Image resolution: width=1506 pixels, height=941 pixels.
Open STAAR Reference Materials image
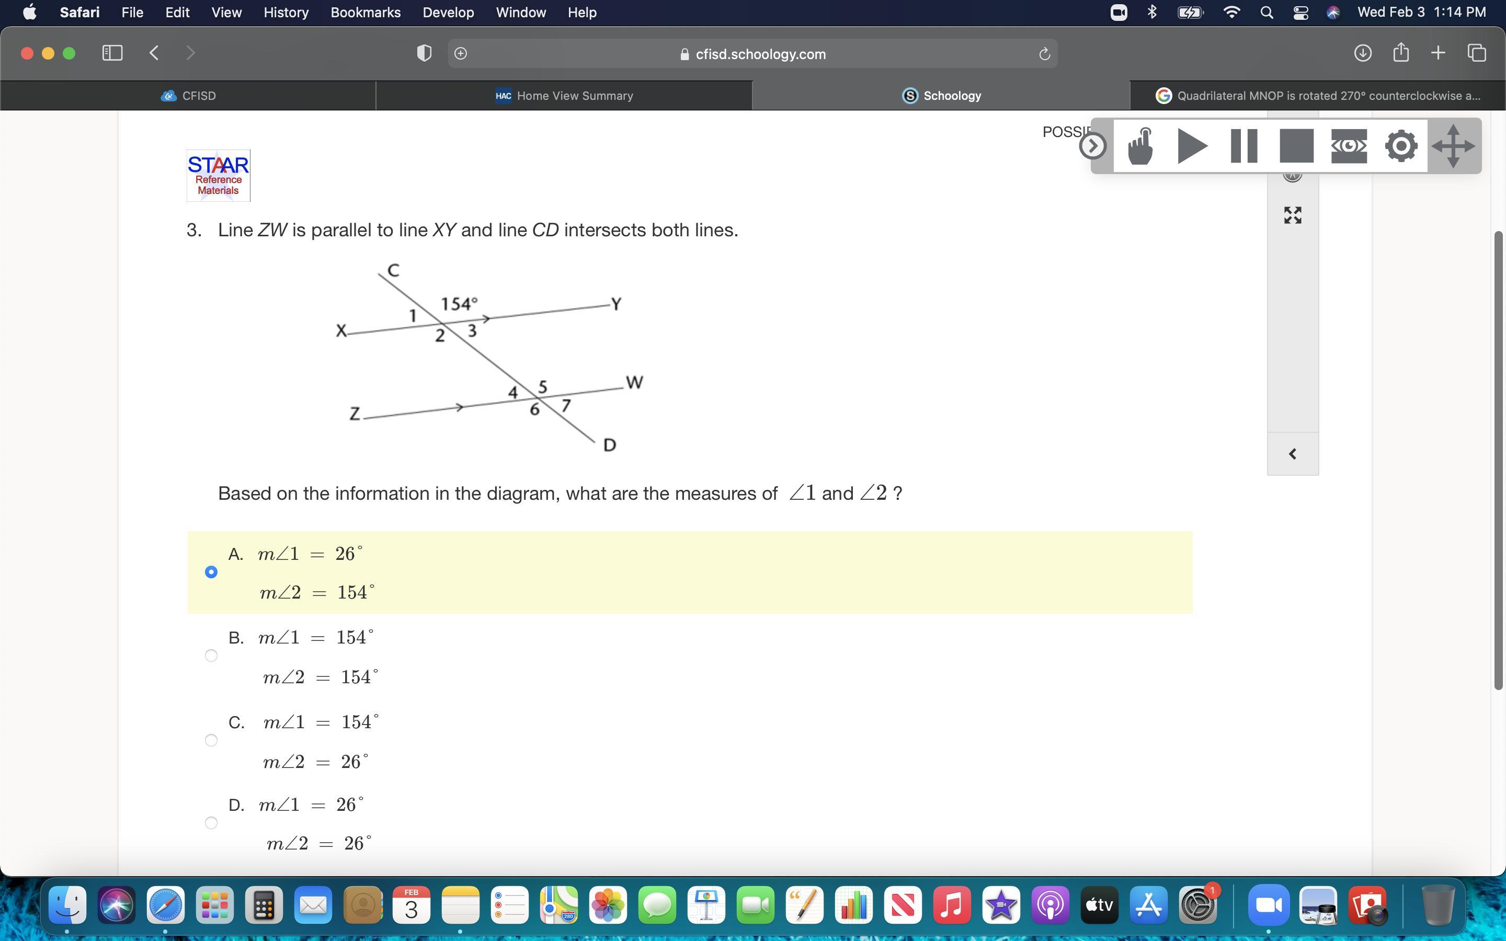219,176
